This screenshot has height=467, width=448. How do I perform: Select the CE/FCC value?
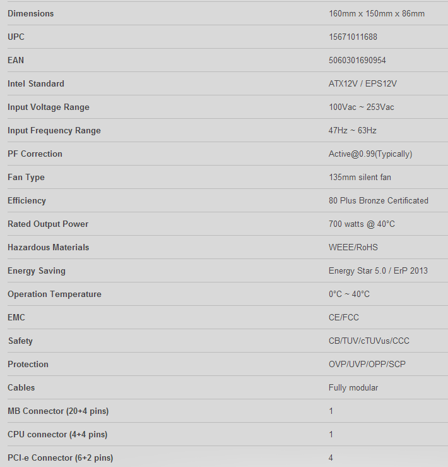click(x=343, y=317)
